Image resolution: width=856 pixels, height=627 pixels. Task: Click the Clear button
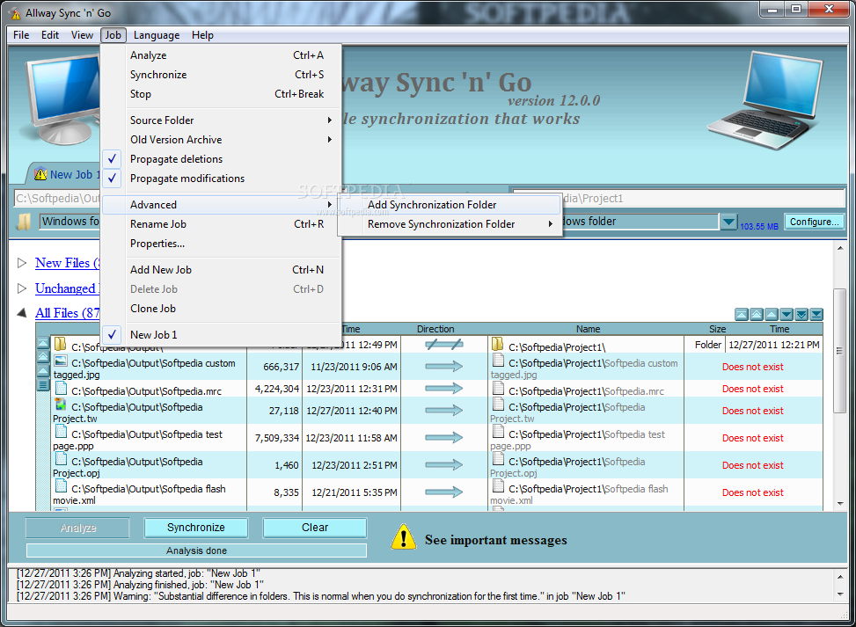(315, 528)
